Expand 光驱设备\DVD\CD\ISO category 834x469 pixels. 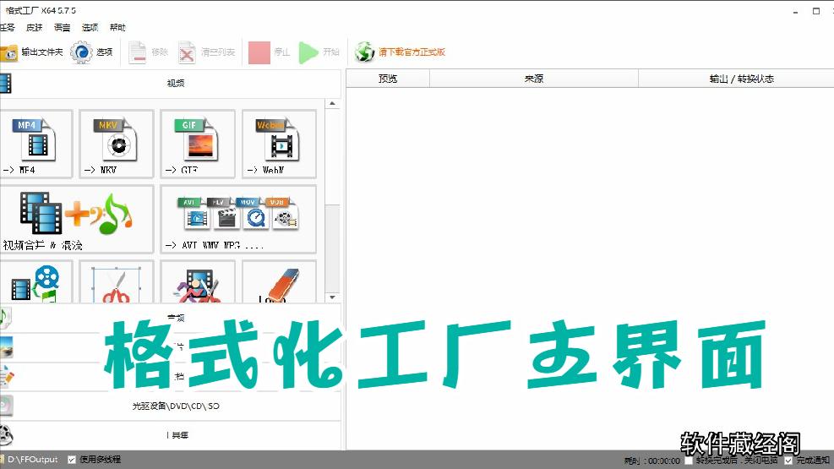point(170,406)
